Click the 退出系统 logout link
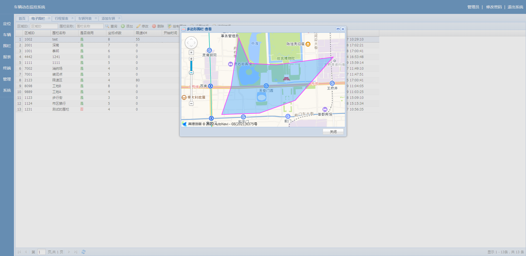The height and width of the screenshot is (256, 526). point(515,7)
